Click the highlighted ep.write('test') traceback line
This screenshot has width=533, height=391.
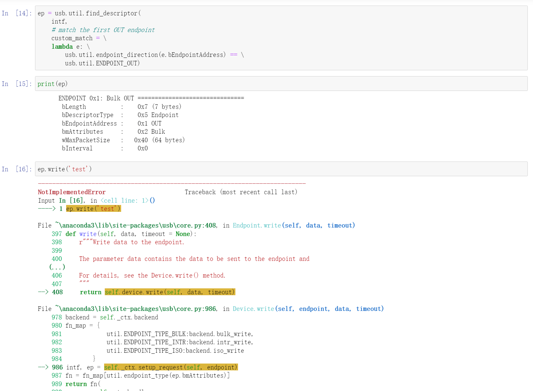click(x=94, y=209)
